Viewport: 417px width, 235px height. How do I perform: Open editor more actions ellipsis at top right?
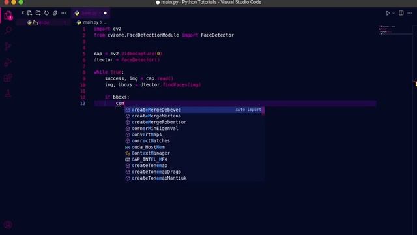[410, 13]
